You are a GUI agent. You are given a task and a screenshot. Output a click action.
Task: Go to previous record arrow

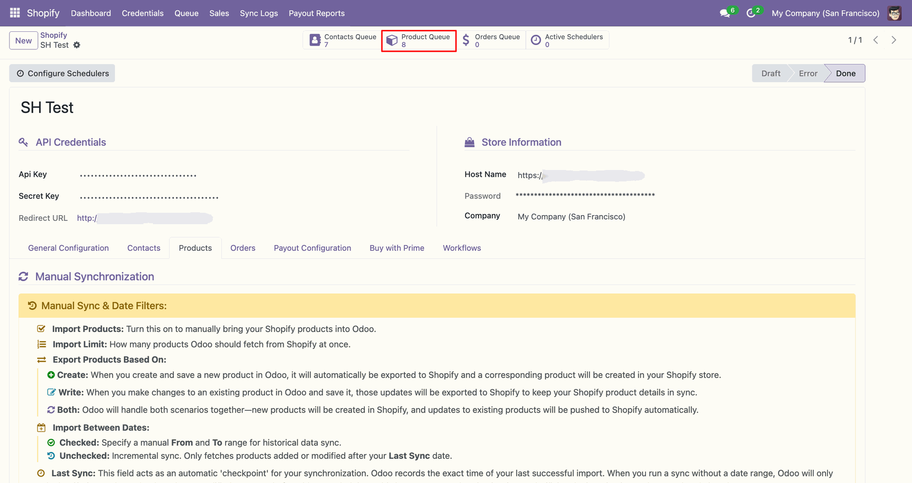click(876, 40)
